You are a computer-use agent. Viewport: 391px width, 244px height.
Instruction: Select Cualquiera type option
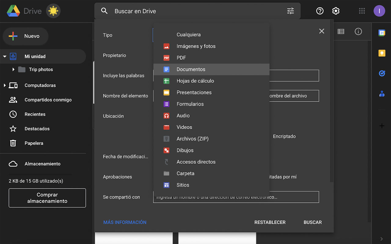[x=211, y=35]
